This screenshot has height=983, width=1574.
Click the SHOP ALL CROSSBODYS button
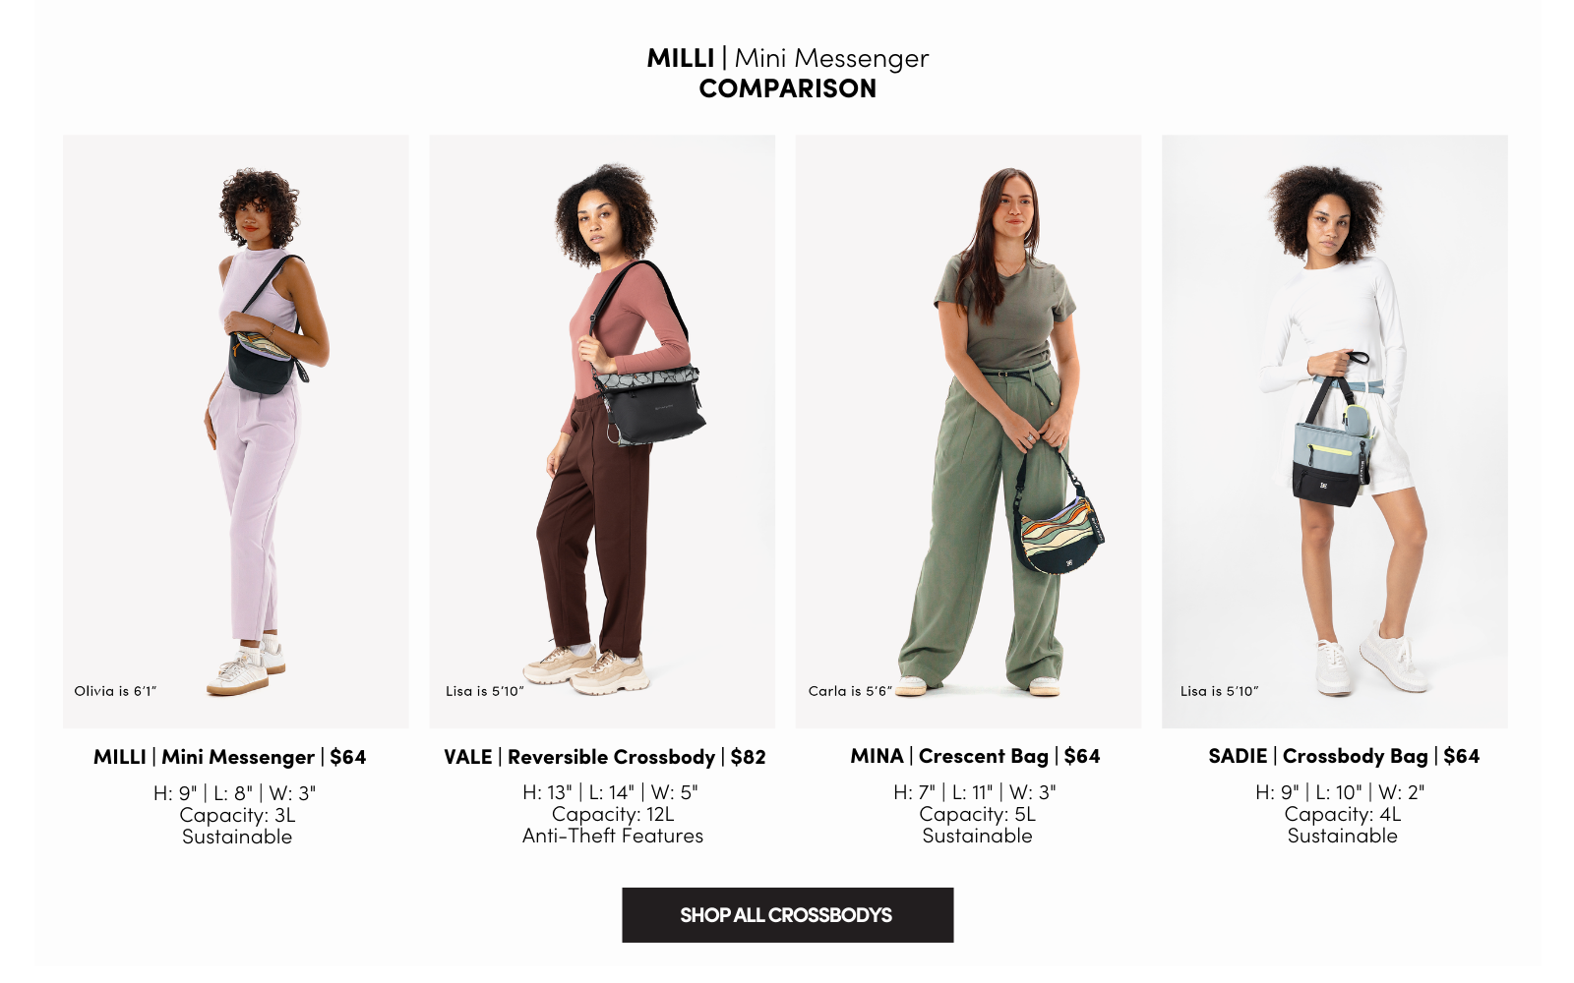pos(787,915)
